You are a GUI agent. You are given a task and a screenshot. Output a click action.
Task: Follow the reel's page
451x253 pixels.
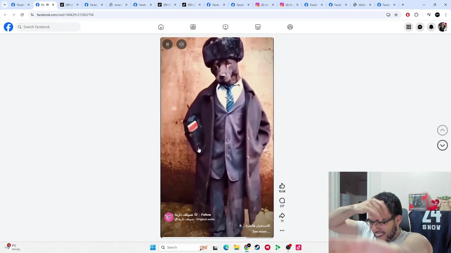206,215
